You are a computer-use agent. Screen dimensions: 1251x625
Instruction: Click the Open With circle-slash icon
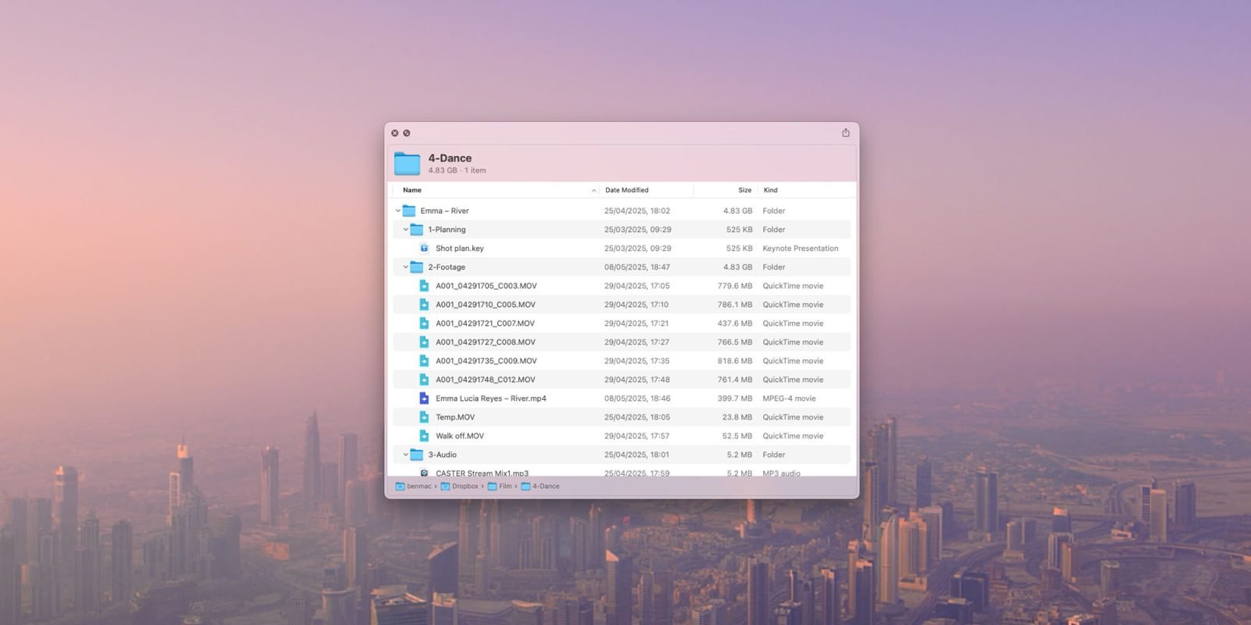tap(407, 134)
